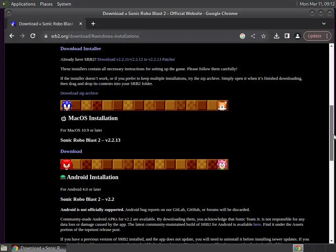Click the page vertical scrollbar thumb
This screenshot has height=252, width=336.
pyautogui.click(x=331, y=133)
